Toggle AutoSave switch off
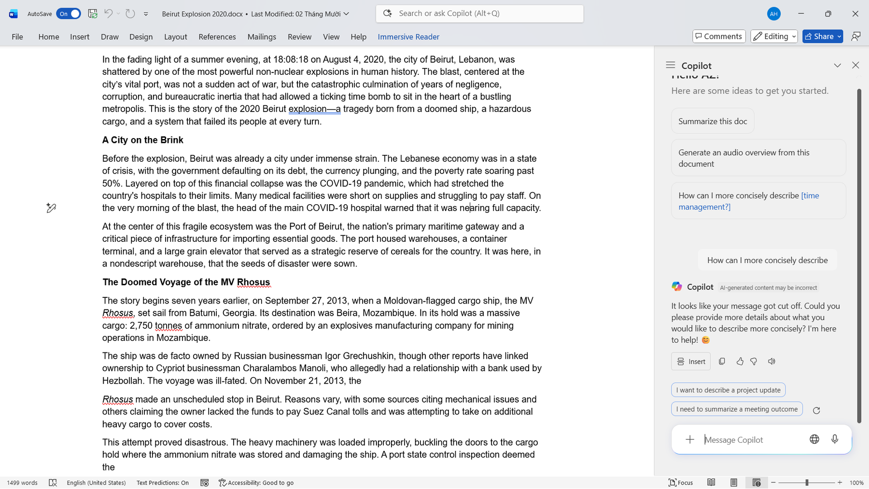Viewport: 869px width, 489px height. point(69,14)
